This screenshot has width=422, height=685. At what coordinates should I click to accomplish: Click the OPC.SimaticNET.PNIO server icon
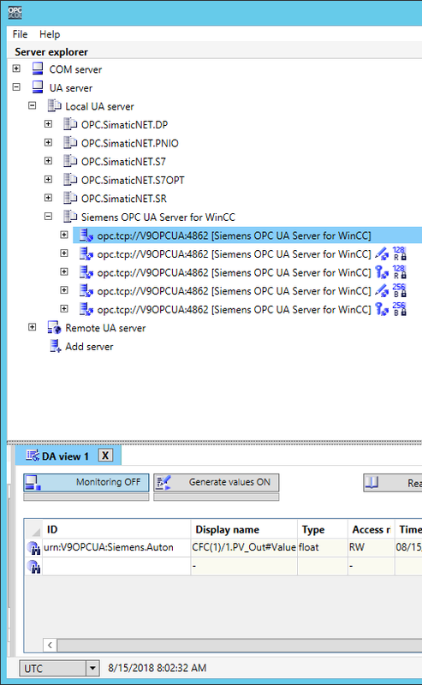pyautogui.click(x=70, y=142)
